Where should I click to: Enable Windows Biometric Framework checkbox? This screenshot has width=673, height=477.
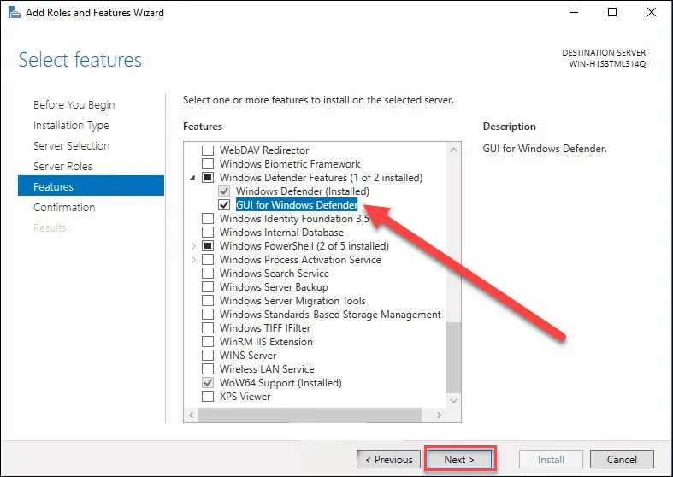(x=208, y=164)
